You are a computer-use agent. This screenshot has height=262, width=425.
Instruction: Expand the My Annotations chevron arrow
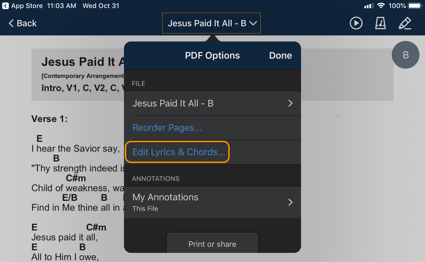click(290, 202)
